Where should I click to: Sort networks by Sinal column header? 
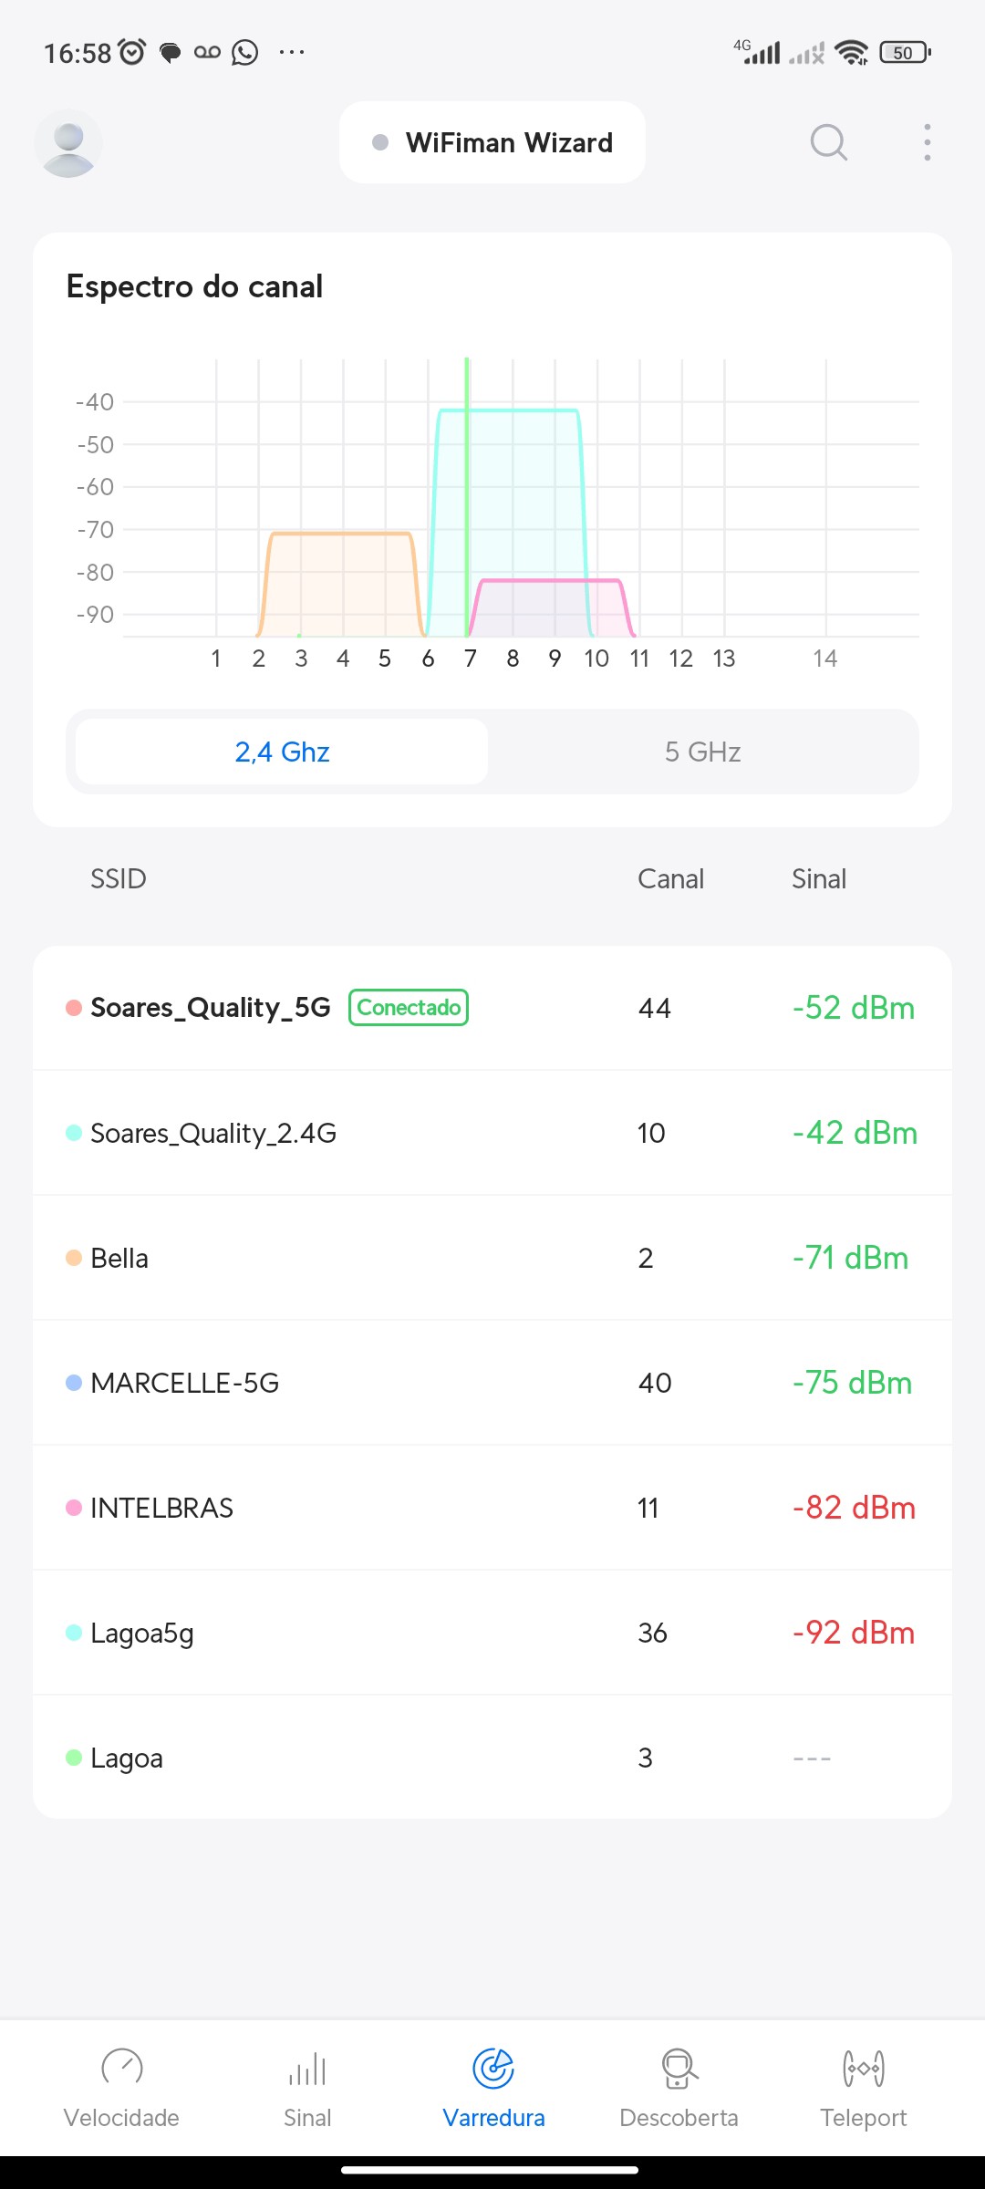(818, 879)
